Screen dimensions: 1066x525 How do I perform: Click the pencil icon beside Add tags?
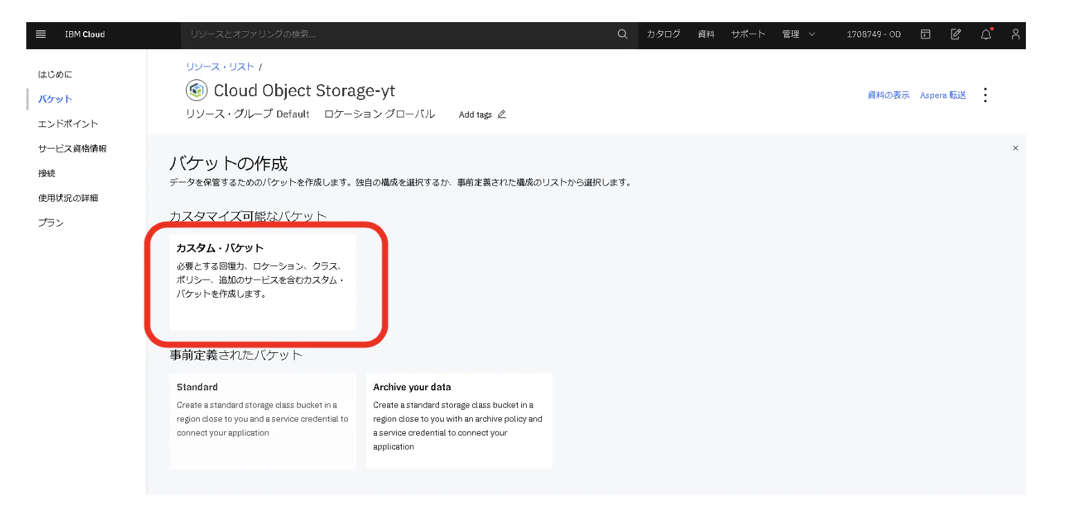click(502, 115)
